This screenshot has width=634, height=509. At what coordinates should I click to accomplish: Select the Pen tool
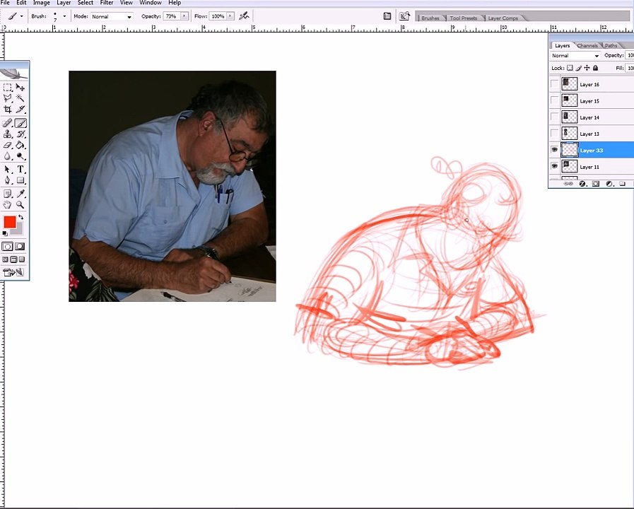(7, 180)
